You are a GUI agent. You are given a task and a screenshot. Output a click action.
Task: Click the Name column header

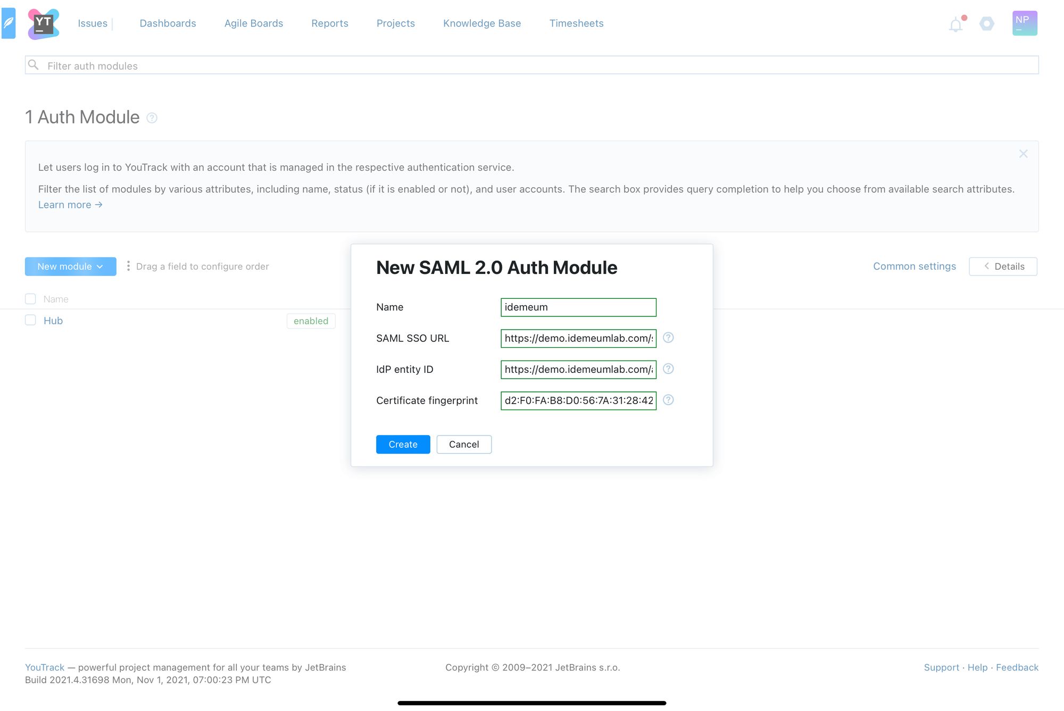[x=56, y=299]
